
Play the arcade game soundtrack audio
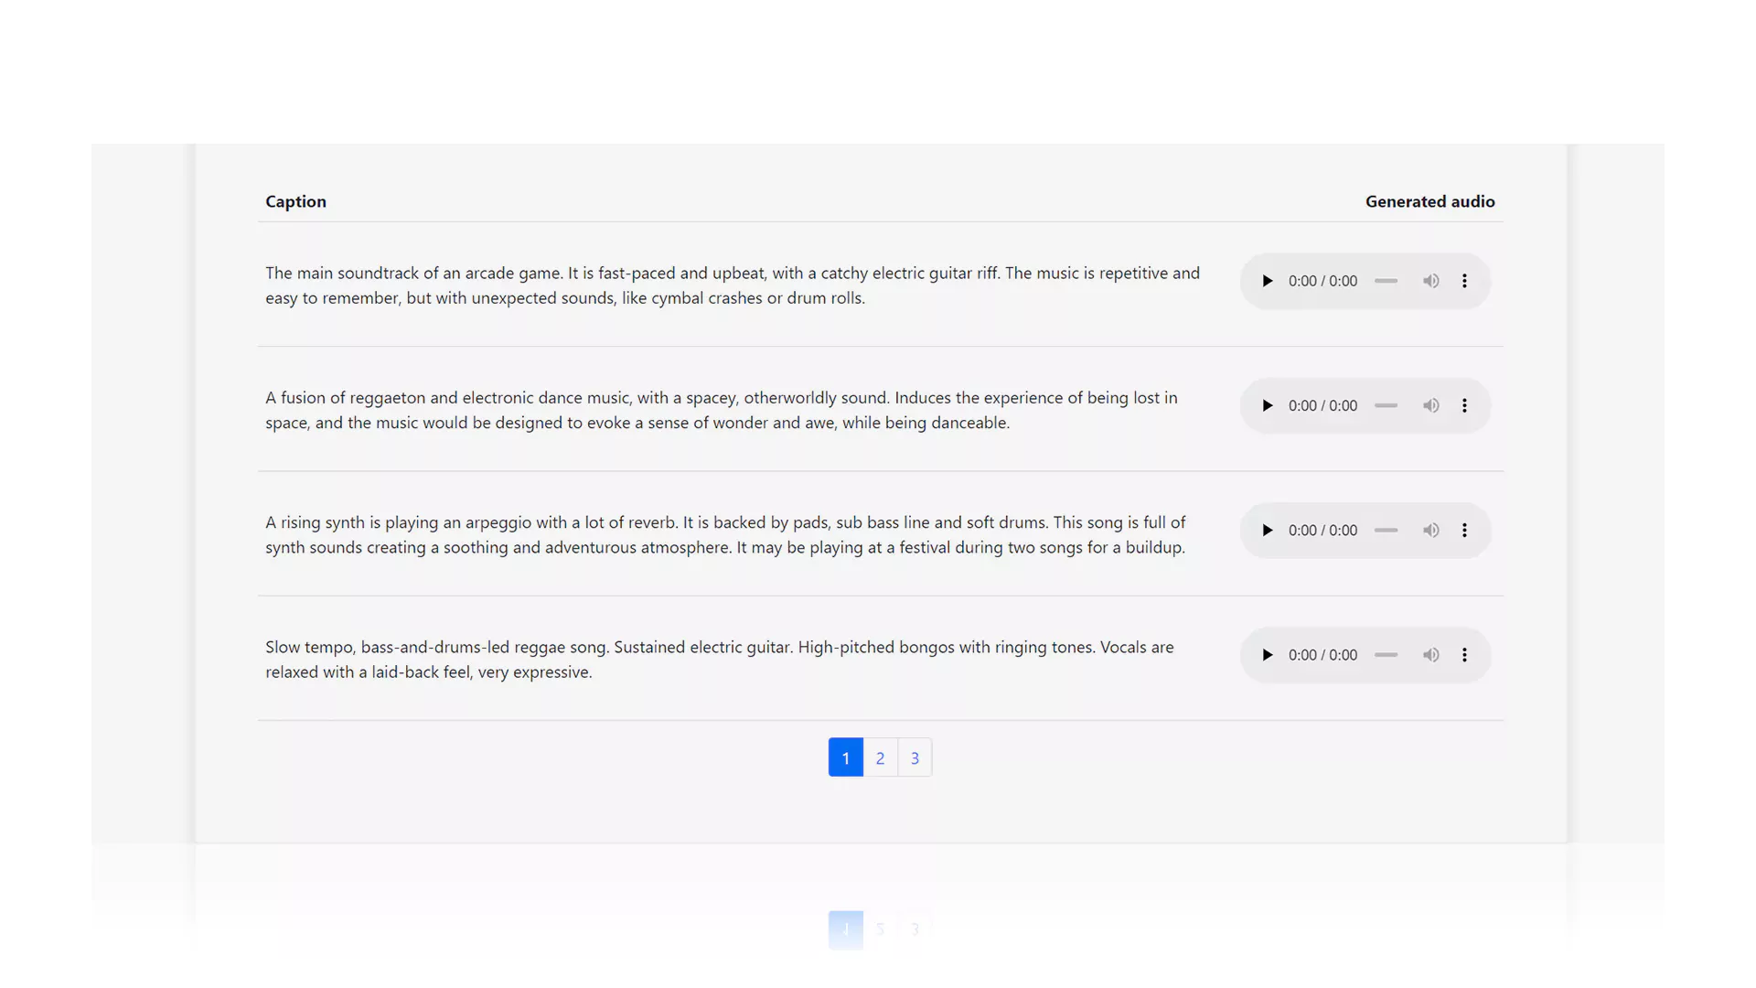pyautogui.click(x=1267, y=281)
